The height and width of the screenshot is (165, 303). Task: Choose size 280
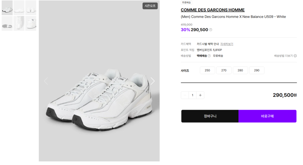240,71
